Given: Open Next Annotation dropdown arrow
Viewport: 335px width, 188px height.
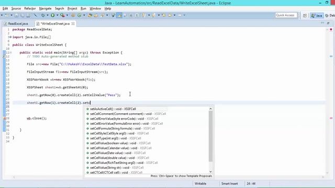Looking at the screenshot, I should (x=149, y=15).
